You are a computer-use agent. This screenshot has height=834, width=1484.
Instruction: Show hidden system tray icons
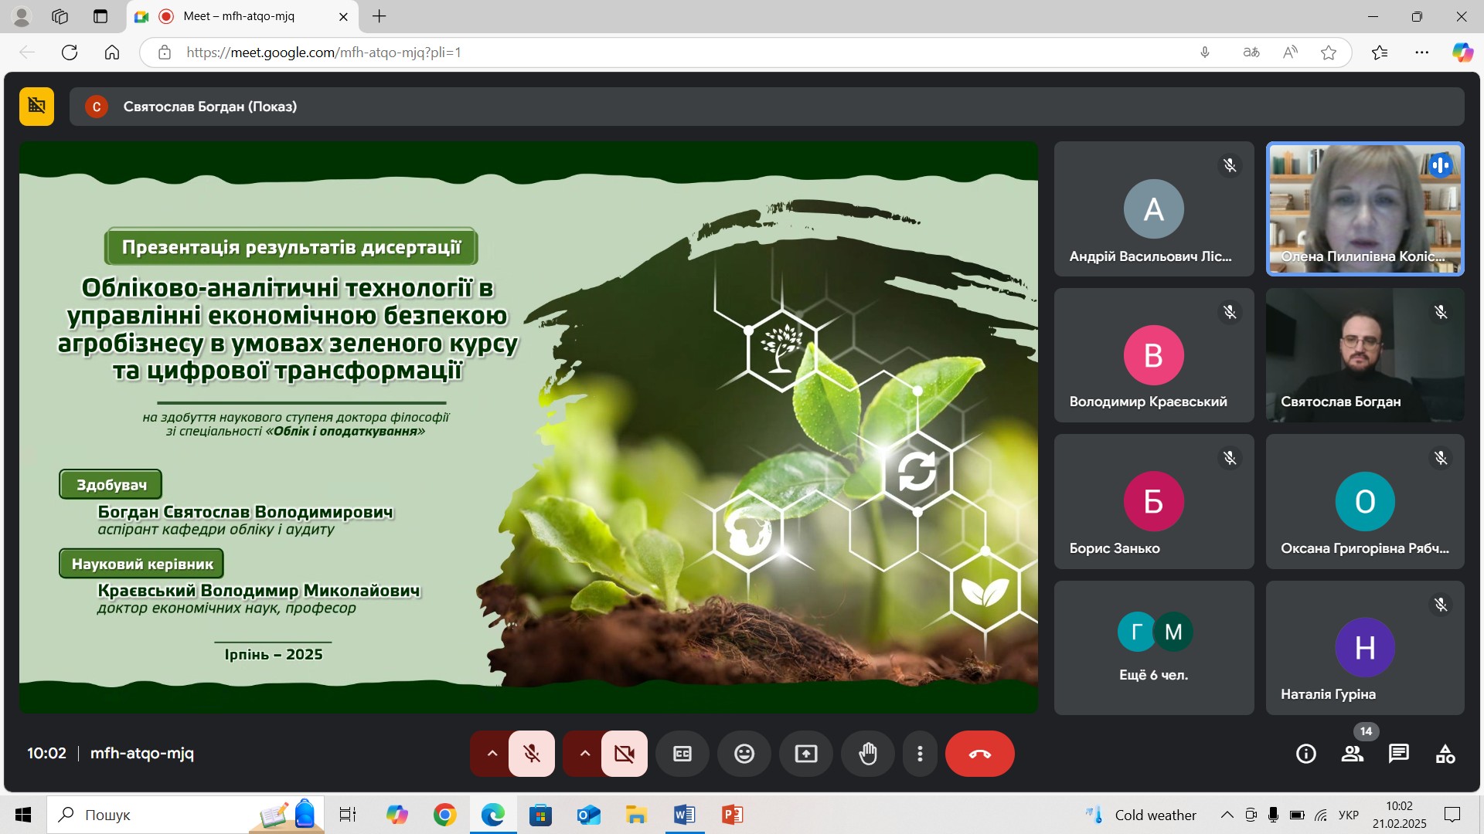(x=1227, y=815)
